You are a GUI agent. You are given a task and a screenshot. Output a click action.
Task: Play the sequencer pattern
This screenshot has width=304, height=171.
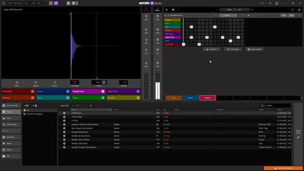[167, 9]
